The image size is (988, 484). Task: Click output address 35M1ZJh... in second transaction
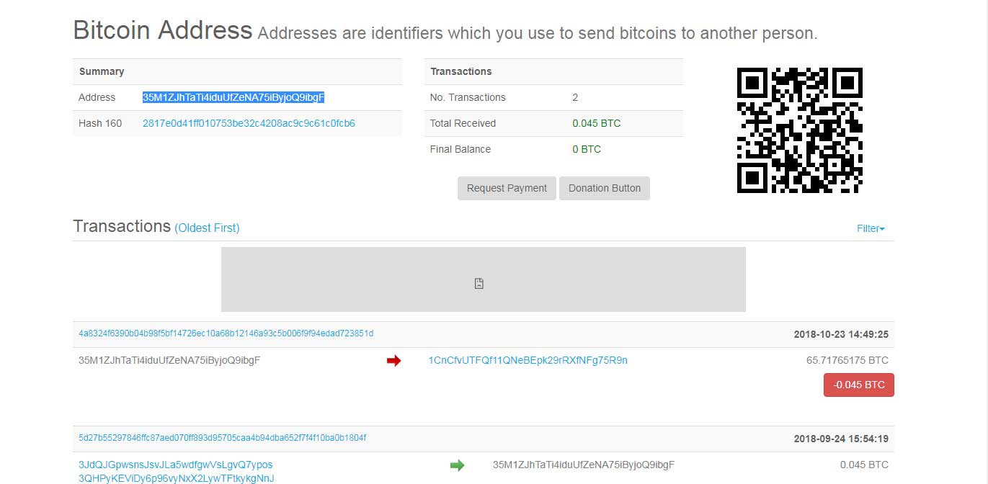pos(584,465)
